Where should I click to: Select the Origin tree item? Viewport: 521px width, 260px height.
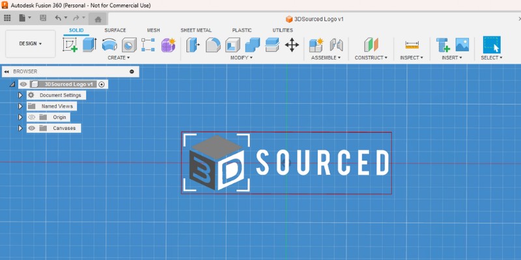(x=48, y=117)
